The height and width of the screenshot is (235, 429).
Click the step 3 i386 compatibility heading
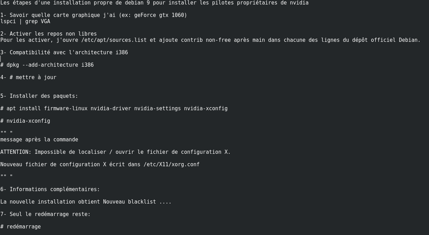pos(64,53)
